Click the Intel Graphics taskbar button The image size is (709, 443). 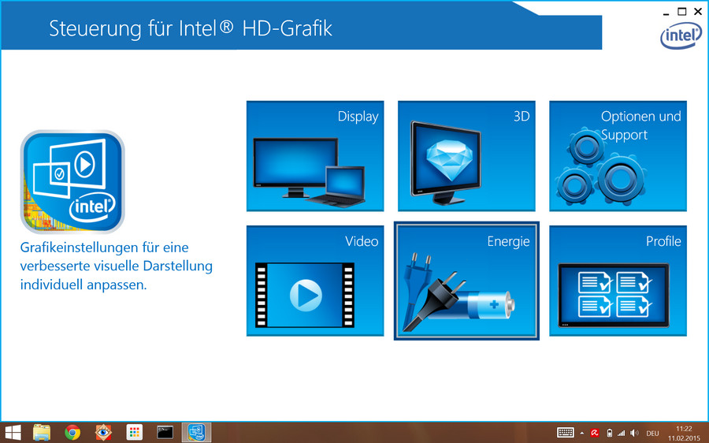(196, 433)
